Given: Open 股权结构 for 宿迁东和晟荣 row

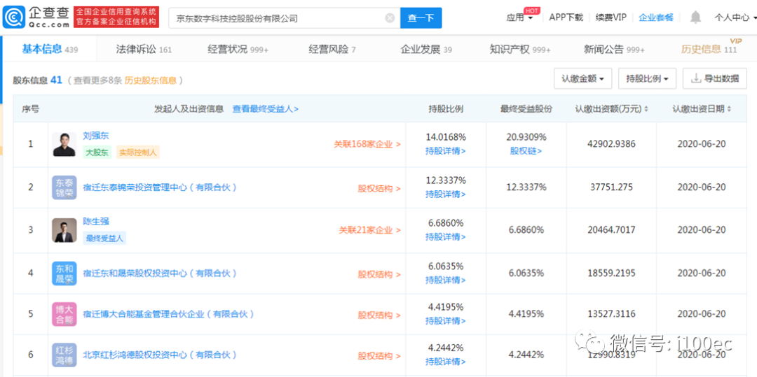Looking at the screenshot, I should coord(379,274).
